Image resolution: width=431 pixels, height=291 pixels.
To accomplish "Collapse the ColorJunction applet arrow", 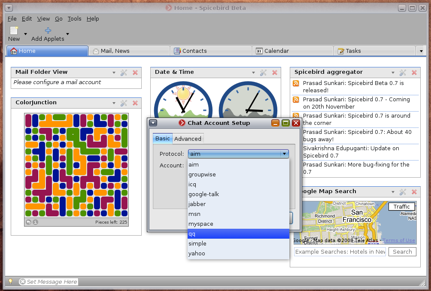I will tap(114, 103).
